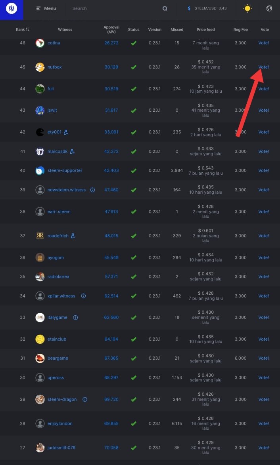Click the Missed column header
Viewport: 280px width, 465px height.
coord(177,29)
